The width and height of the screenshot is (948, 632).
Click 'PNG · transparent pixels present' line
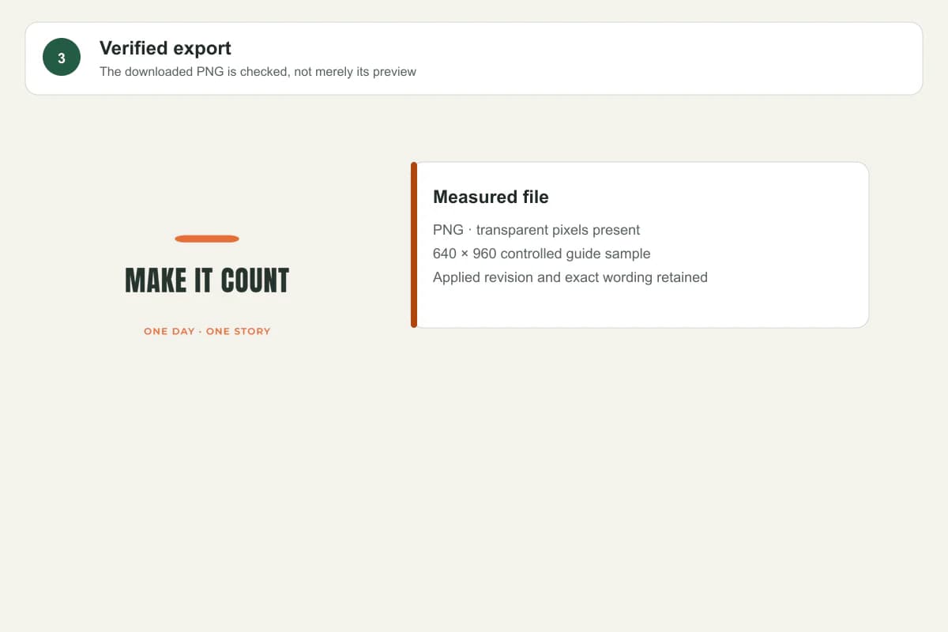(536, 230)
